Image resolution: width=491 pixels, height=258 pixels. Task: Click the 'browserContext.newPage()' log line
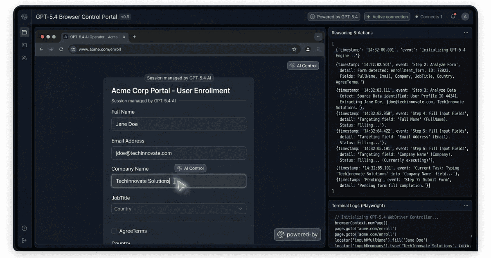pos(361,223)
